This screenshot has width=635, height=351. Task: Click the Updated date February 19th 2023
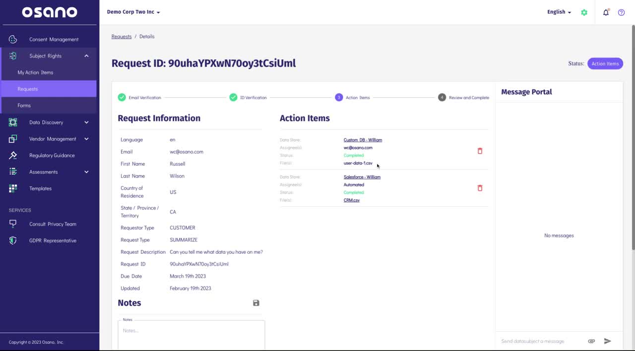[x=190, y=288]
